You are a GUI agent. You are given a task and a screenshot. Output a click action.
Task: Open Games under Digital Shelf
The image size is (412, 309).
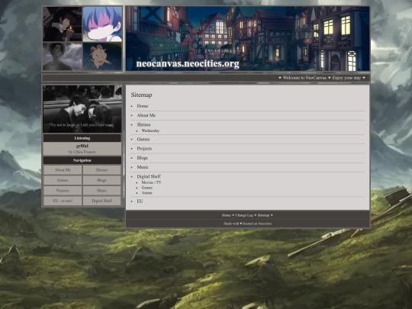pyautogui.click(x=147, y=188)
